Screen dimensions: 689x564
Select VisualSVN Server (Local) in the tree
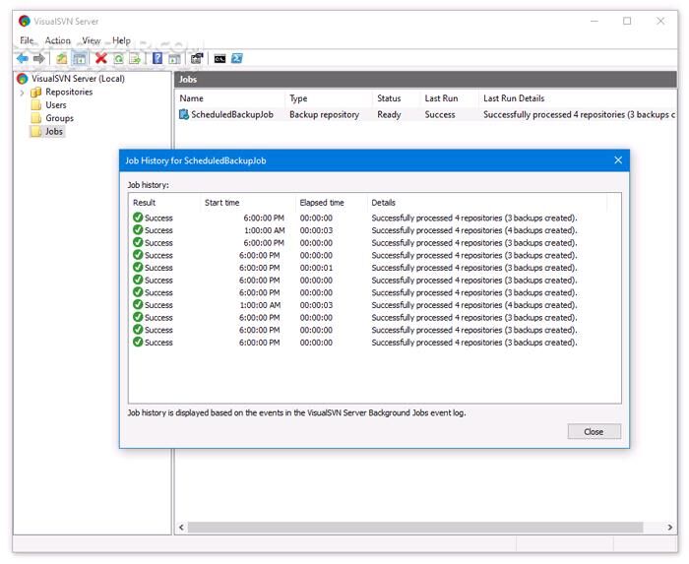click(78, 79)
